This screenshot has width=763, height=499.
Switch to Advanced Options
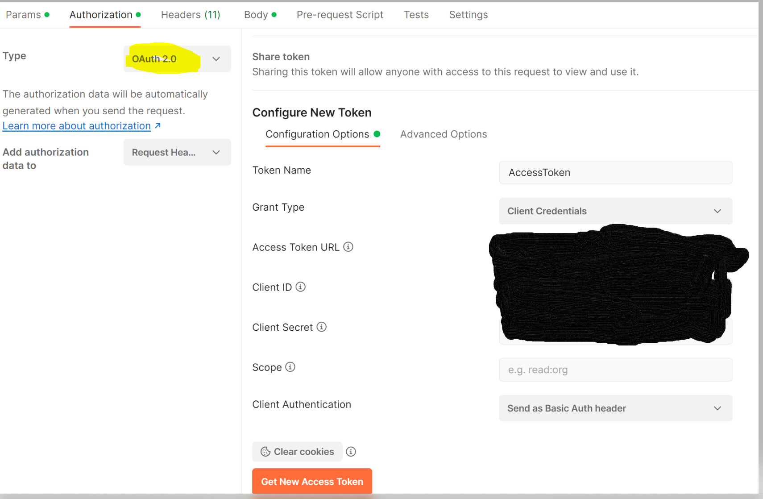(443, 134)
